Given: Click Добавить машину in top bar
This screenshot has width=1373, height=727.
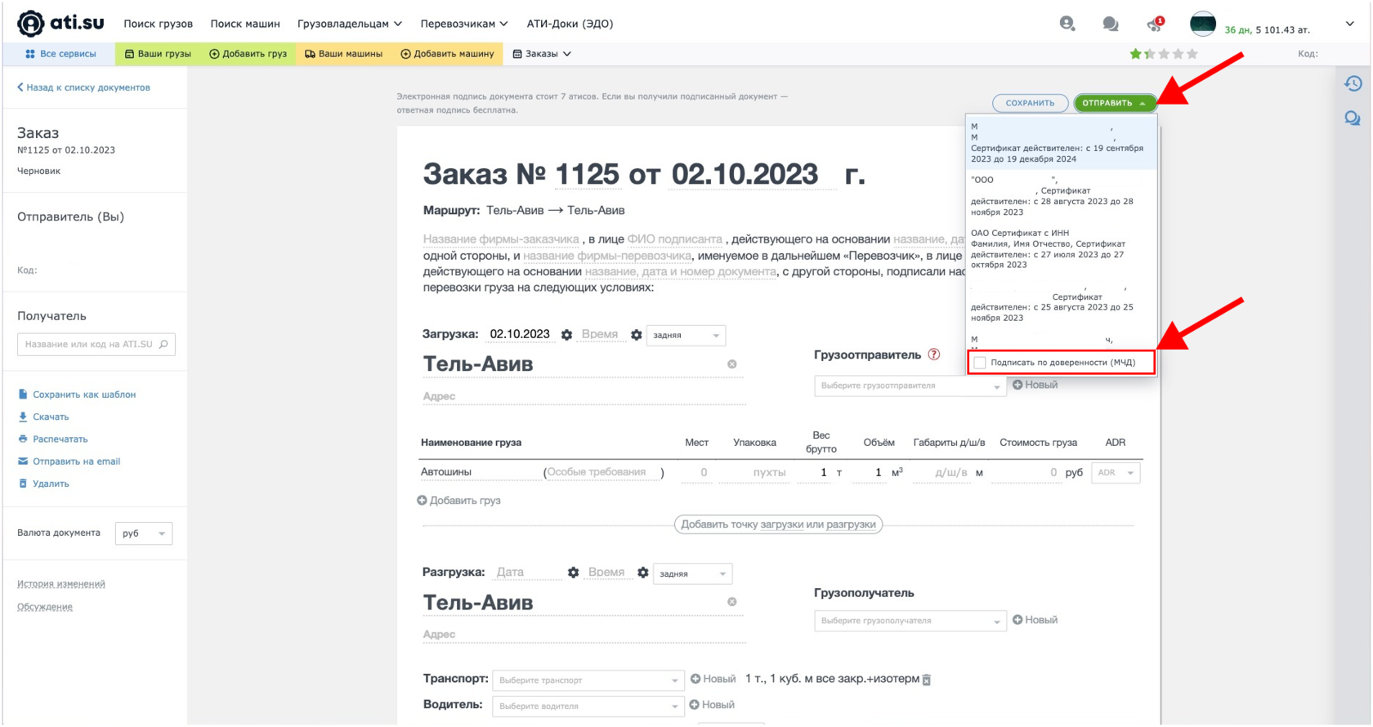Looking at the screenshot, I should pos(447,54).
